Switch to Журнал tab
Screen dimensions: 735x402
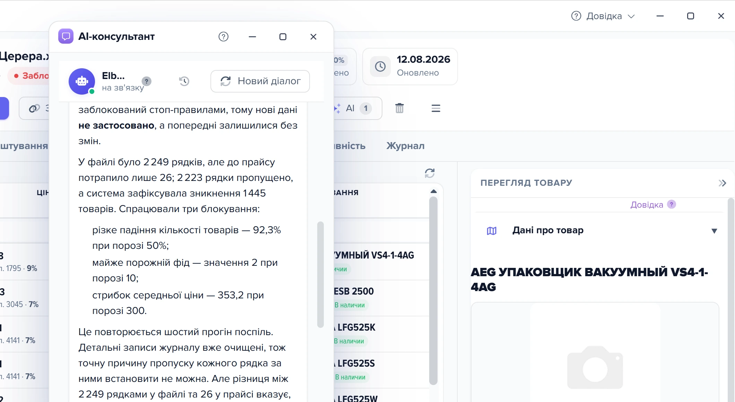(405, 146)
